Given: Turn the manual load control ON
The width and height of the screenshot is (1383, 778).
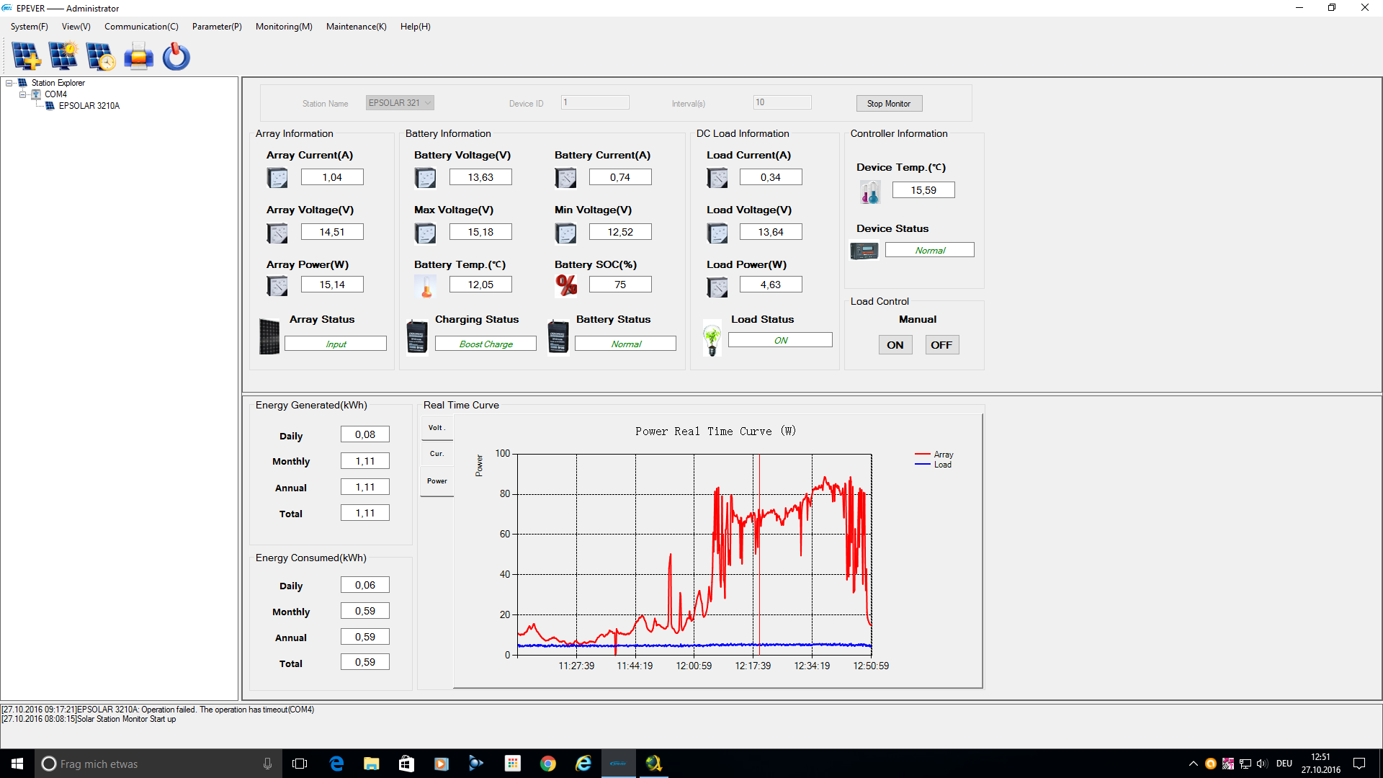Looking at the screenshot, I should (895, 345).
